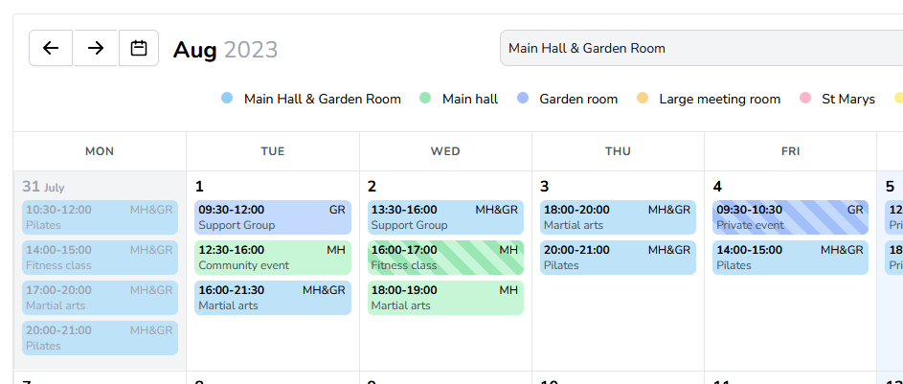Open Wednesday 18:00-19:00 Martial arts event
The image size is (903, 384).
tap(445, 298)
